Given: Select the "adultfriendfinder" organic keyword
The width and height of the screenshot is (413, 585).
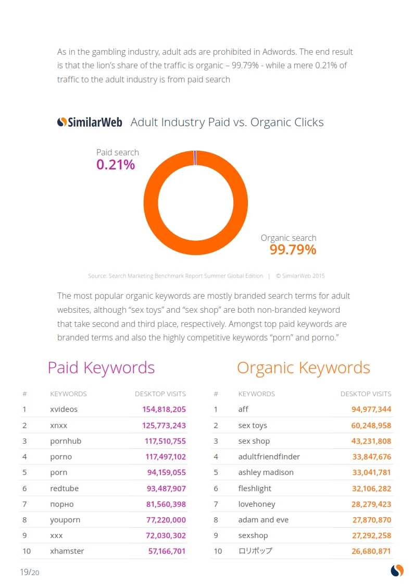Looking at the screenshot, I should 269,457.
